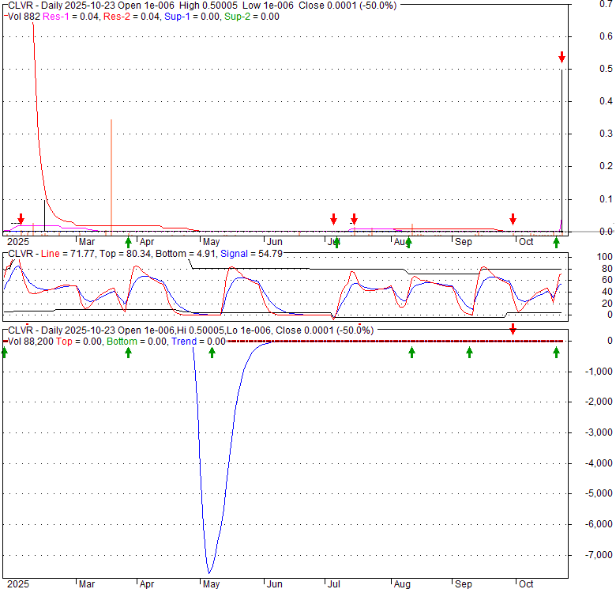The image size is (616, 589).
Task: Click the lowest point of the blue trend dip in May
Action: point(209,572)
